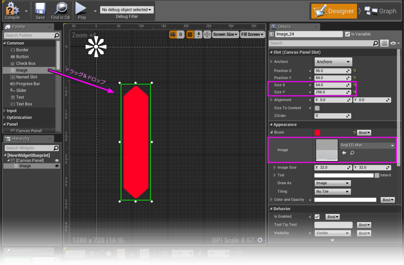Toggle Tint Inherit checkbox
This screenshot has height=265, width=404.
pos(377,175)
